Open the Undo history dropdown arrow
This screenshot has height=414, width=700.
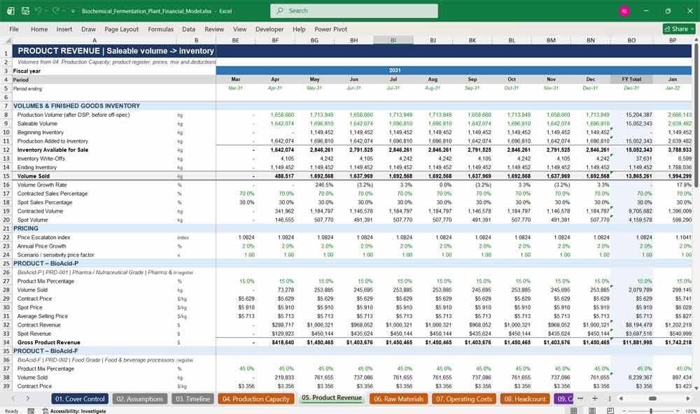tap(46, 10)
